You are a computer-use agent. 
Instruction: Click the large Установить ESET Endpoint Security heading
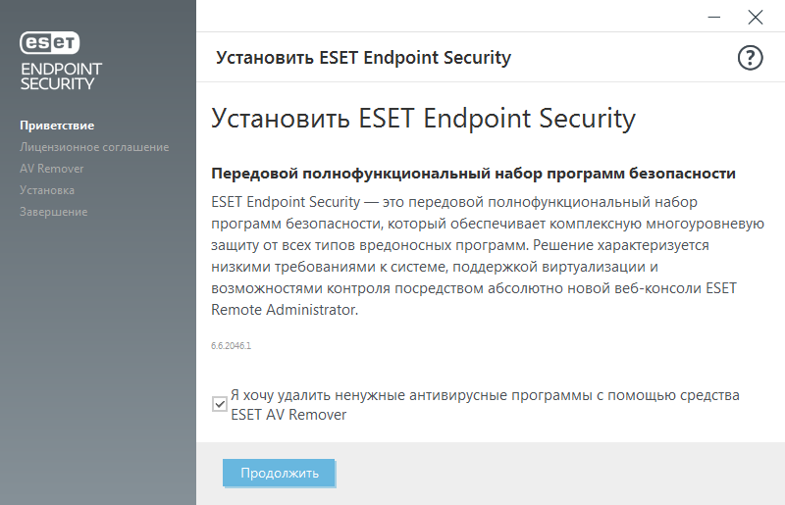424,120
